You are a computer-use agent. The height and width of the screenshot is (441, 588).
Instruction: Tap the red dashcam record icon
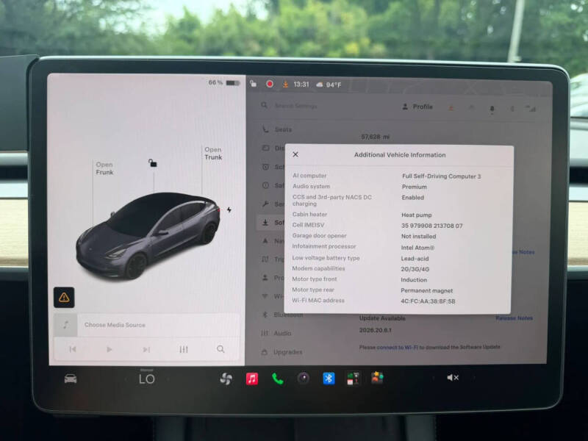tap(269, 84)
